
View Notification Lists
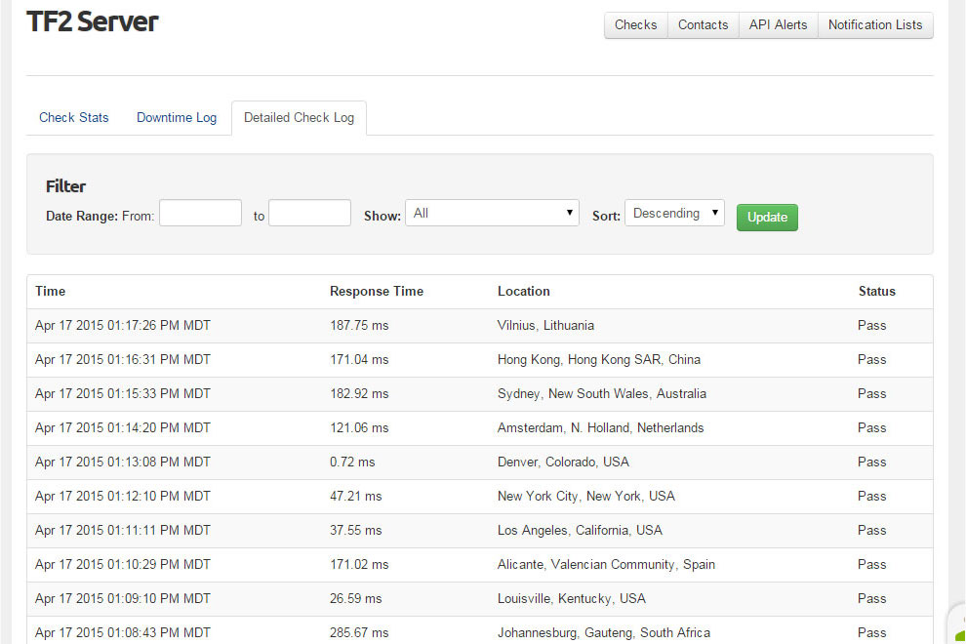[875, 25]
